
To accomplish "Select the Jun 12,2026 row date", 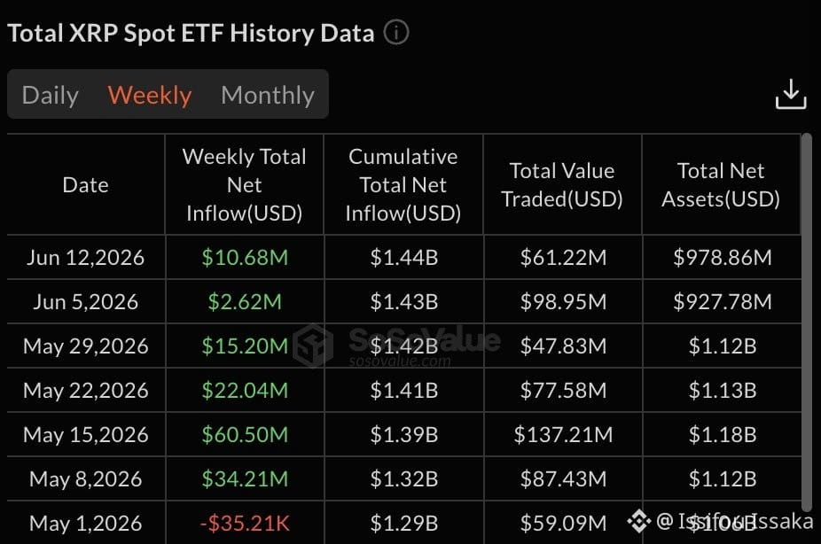I will point(85,257).
